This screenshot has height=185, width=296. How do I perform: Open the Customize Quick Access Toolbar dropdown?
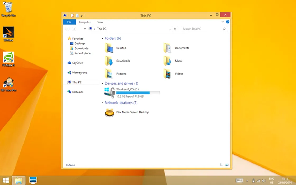(82, 16)
